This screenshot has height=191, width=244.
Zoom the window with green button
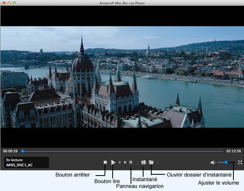click(14, 3)
